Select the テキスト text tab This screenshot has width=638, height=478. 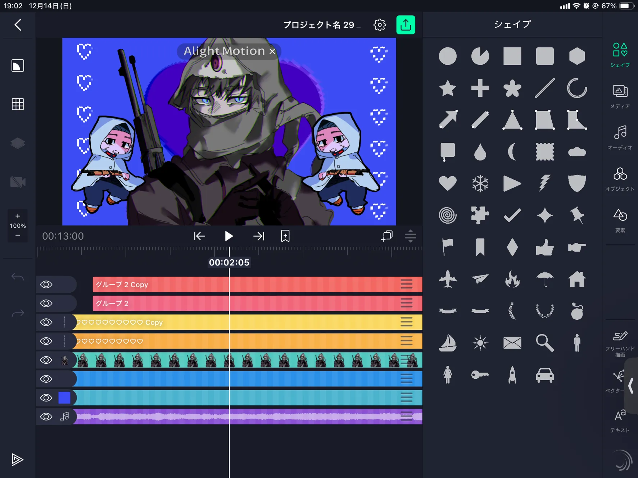coord(620,421)
